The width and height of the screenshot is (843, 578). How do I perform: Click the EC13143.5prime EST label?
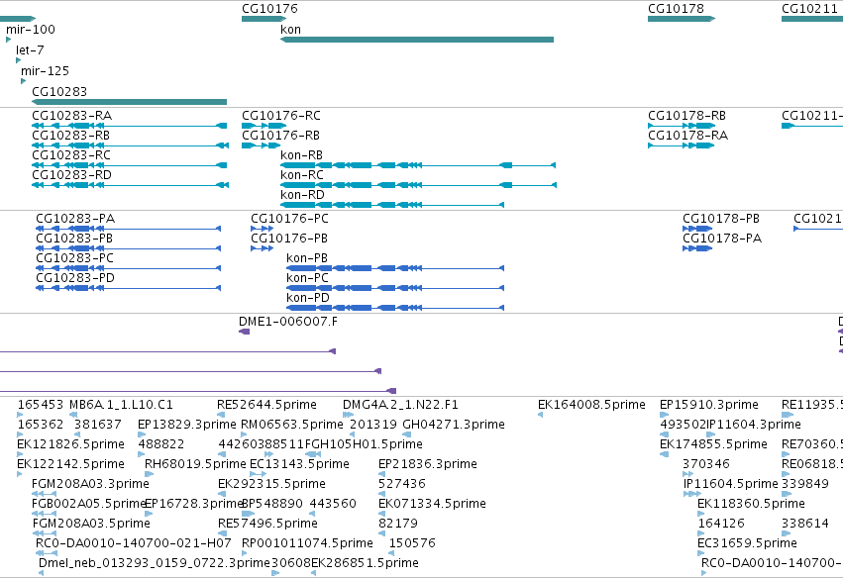(299, 464)
